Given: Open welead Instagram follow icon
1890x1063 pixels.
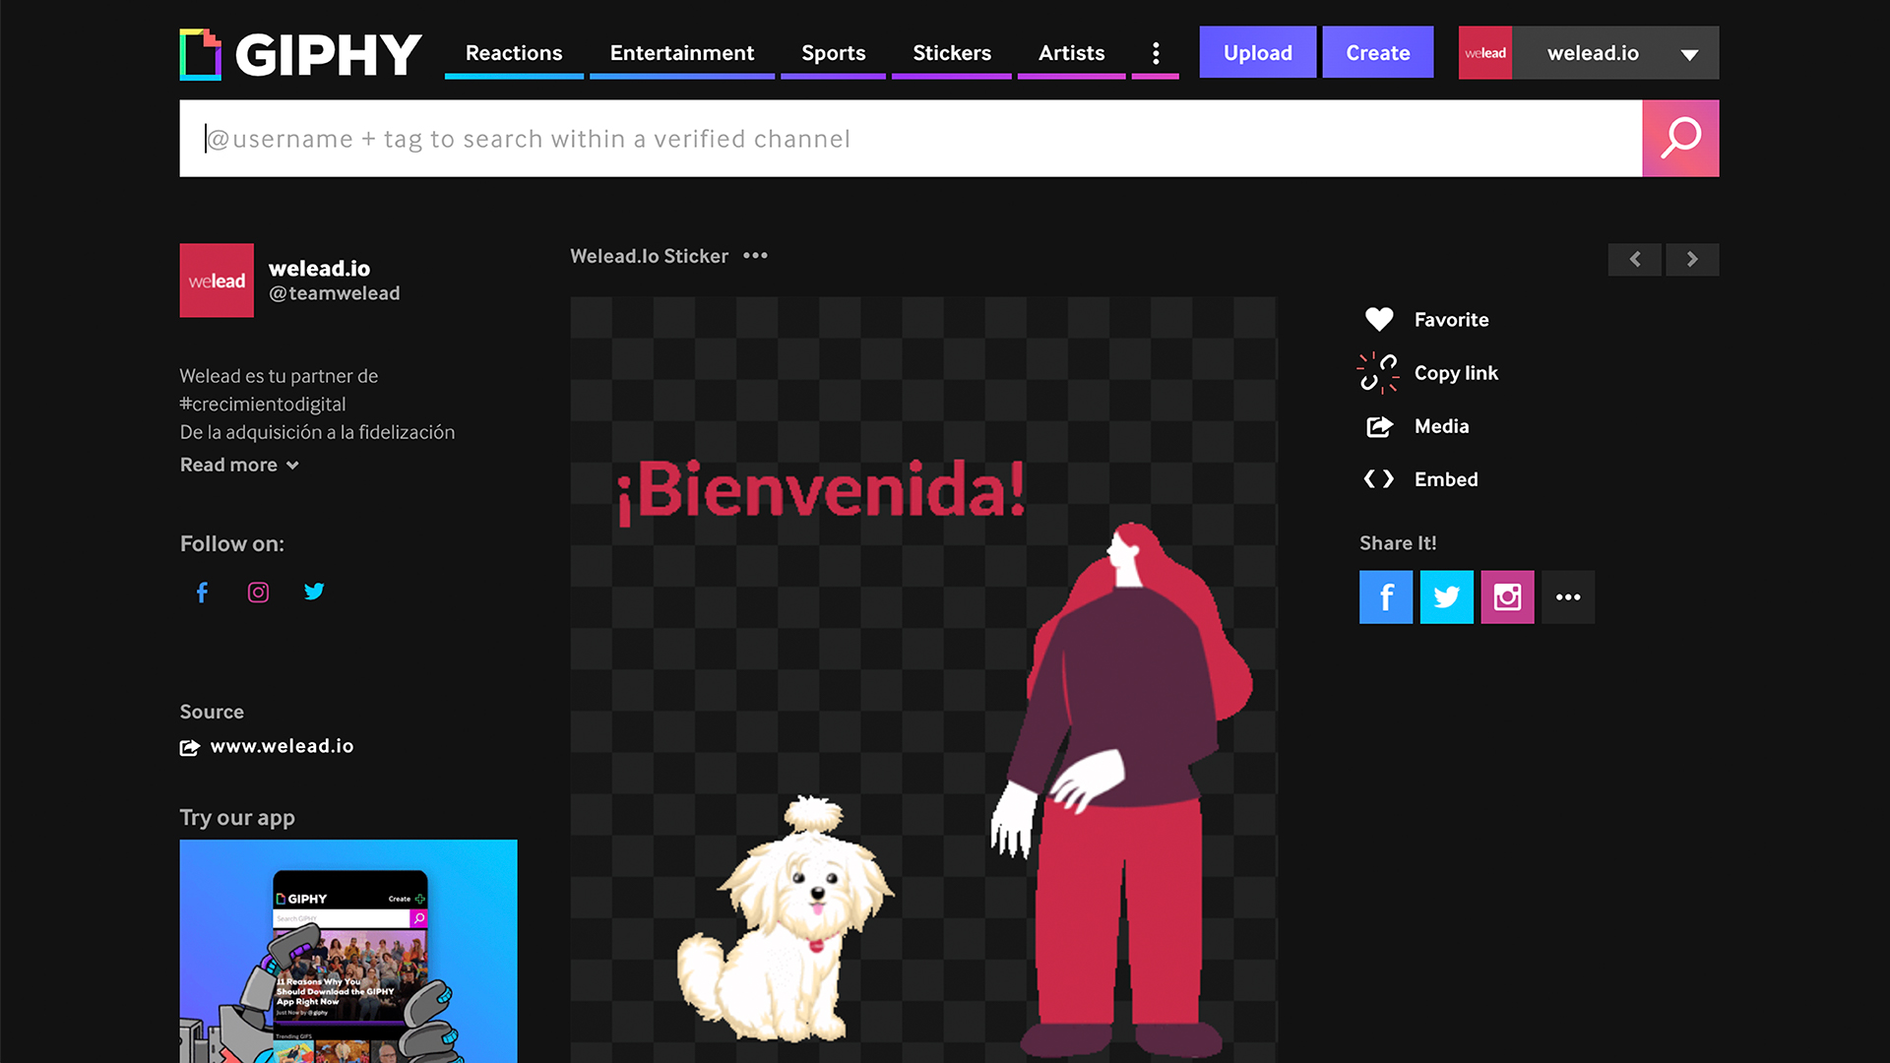Looking at the screenshot, I should point(258,592).
